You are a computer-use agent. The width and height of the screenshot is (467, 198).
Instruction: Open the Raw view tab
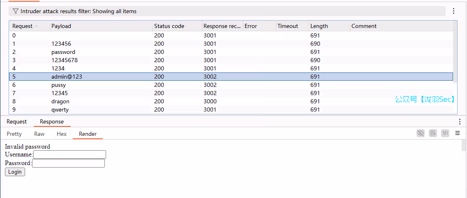[39, 134]
